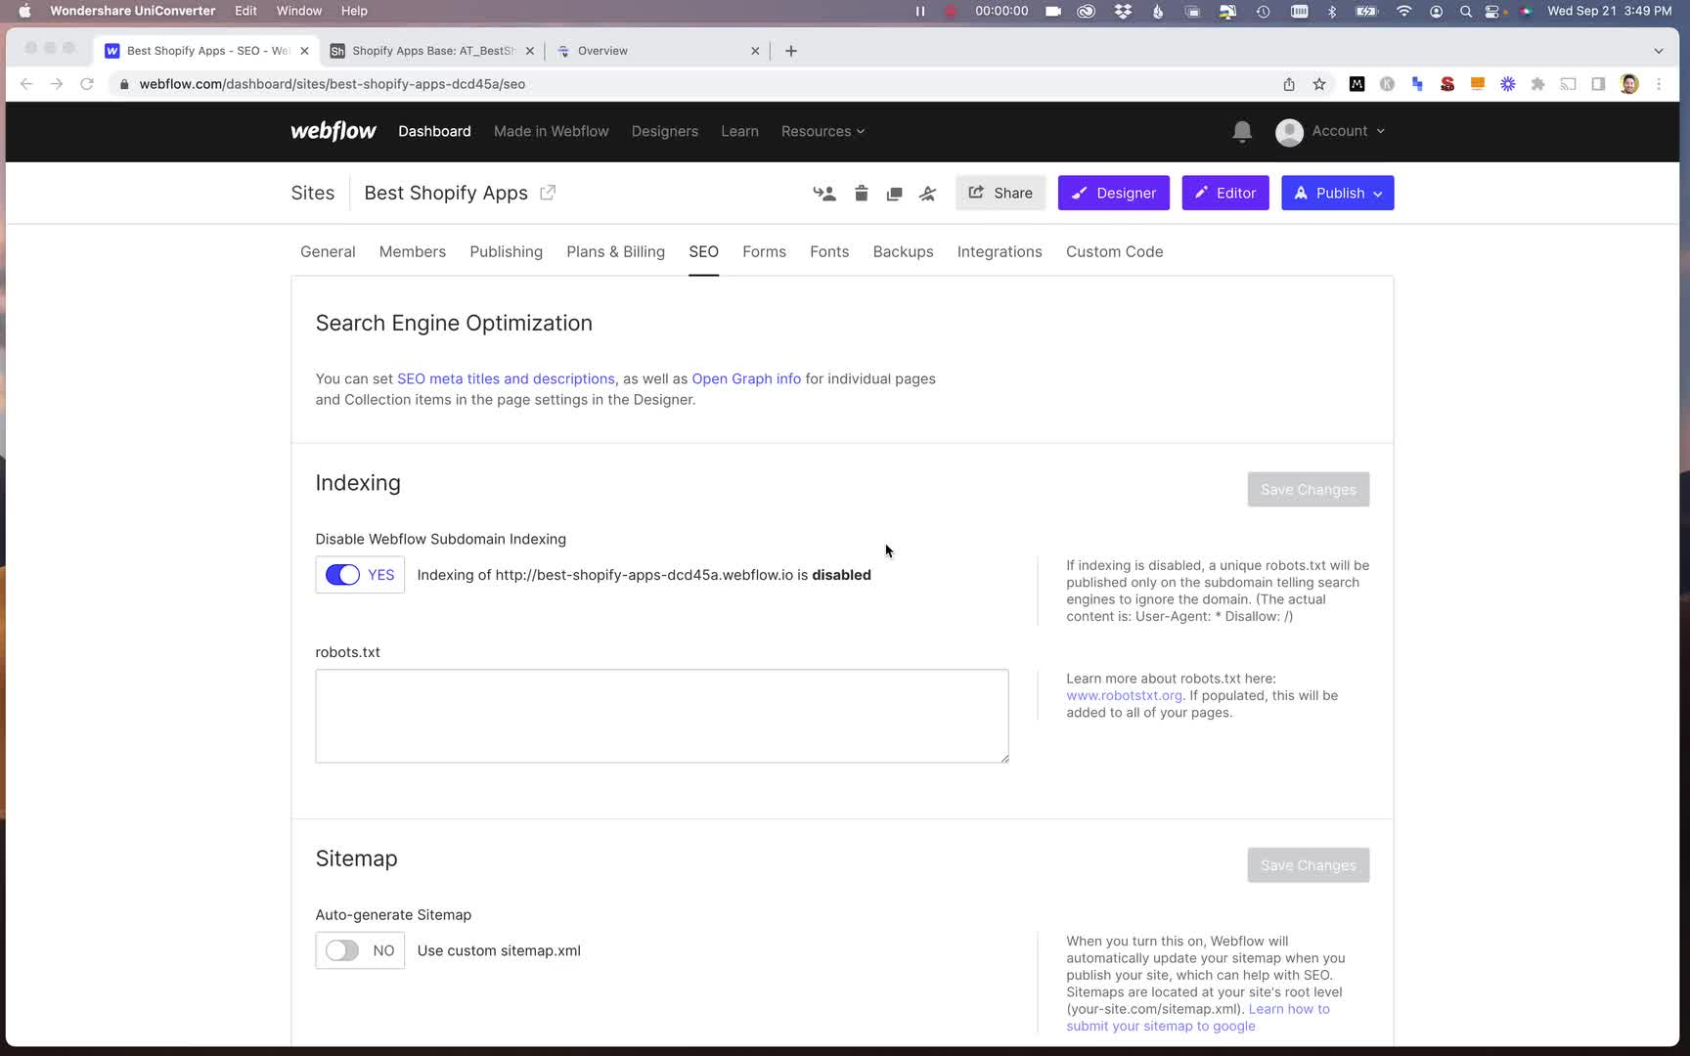This screenshot has height=1056, width=1690.
Task: Save Changes in Sitemap section
Action: (x=1308, y=865)
